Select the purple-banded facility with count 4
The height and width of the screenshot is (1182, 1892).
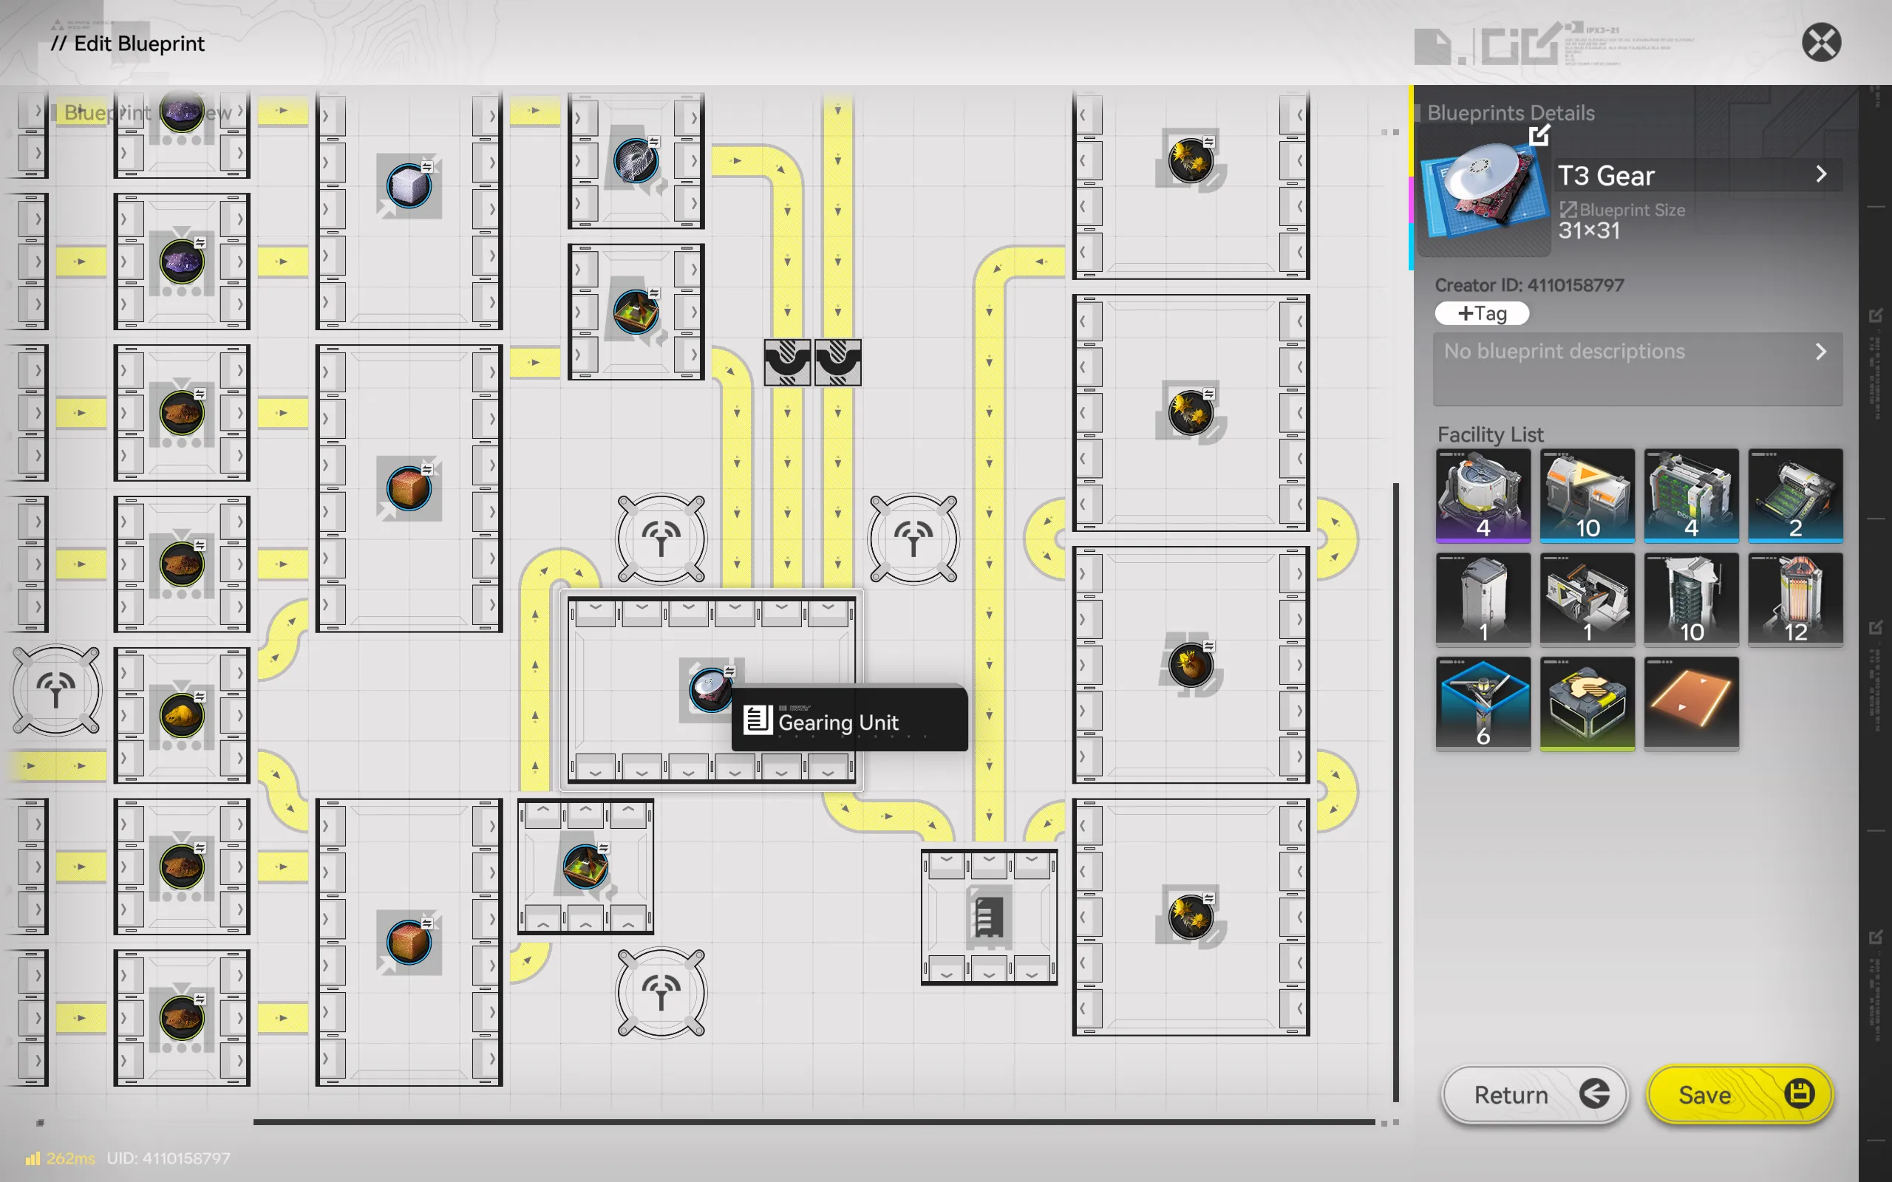pos(1483,495)
